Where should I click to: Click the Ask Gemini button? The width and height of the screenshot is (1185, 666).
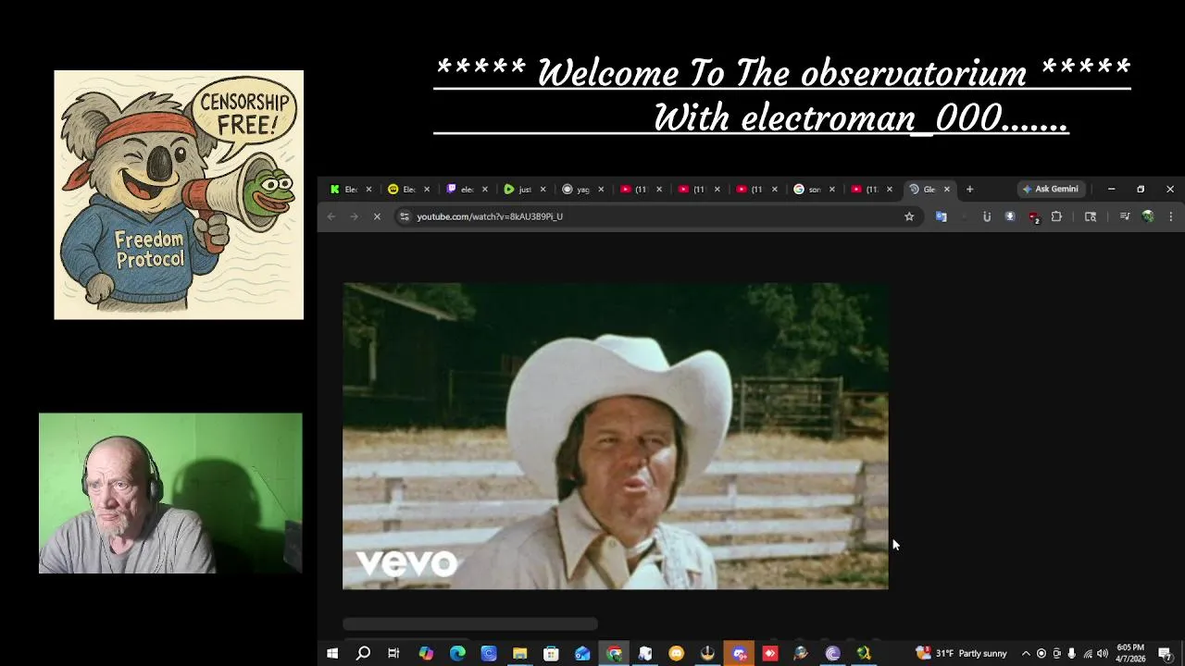click(x=1050, y=189)
